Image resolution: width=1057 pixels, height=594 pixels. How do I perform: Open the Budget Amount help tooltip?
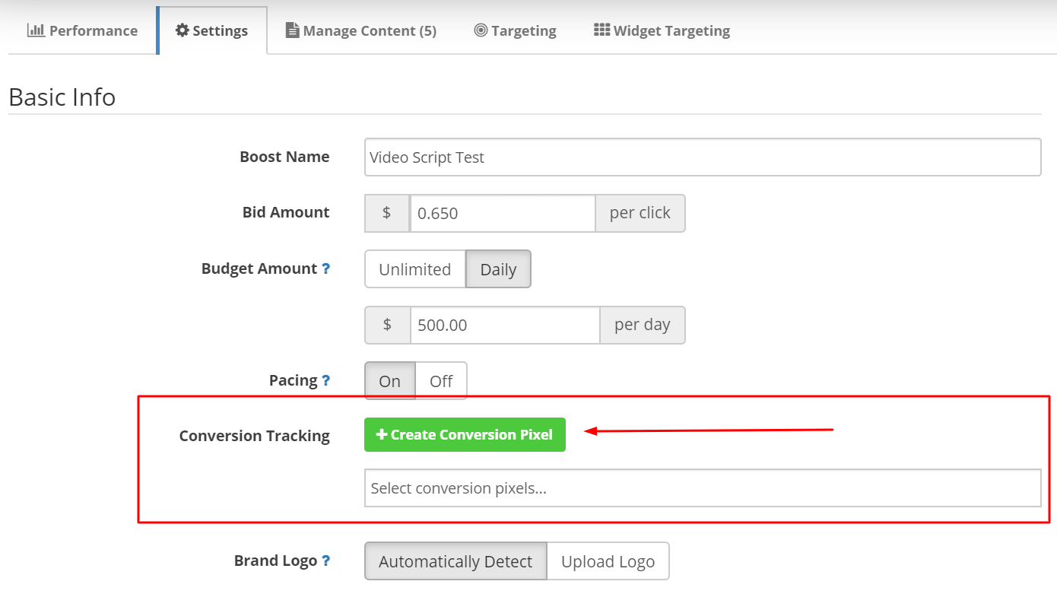327,268
